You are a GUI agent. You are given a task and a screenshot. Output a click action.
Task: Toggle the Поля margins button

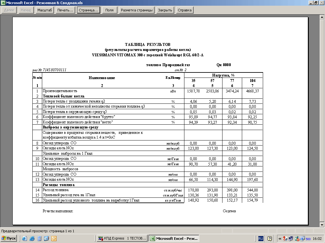point(109,10)
